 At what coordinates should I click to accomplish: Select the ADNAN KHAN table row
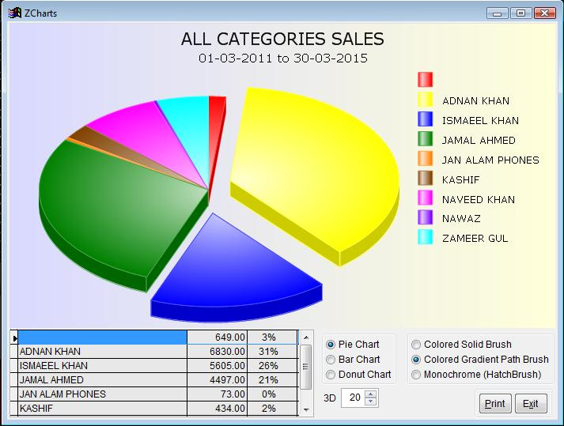(155, 352)
